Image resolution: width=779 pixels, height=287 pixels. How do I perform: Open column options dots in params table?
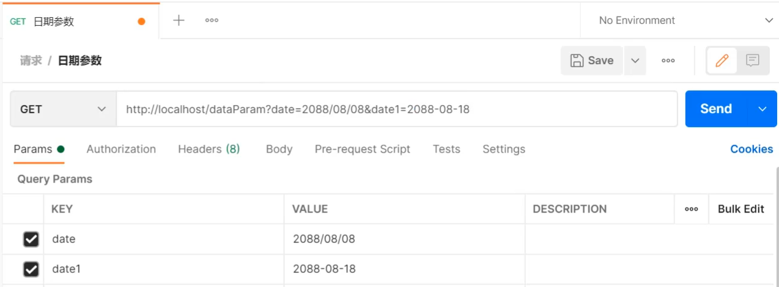pos(692,209)
